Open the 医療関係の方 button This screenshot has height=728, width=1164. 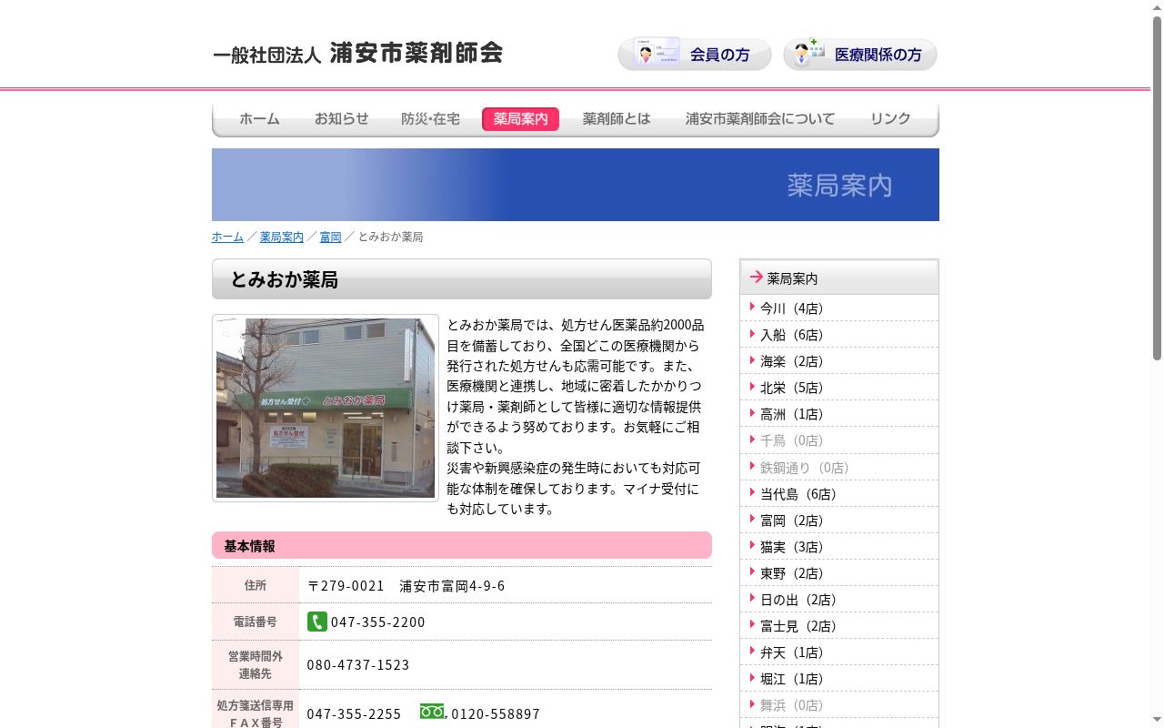(860, 54)
